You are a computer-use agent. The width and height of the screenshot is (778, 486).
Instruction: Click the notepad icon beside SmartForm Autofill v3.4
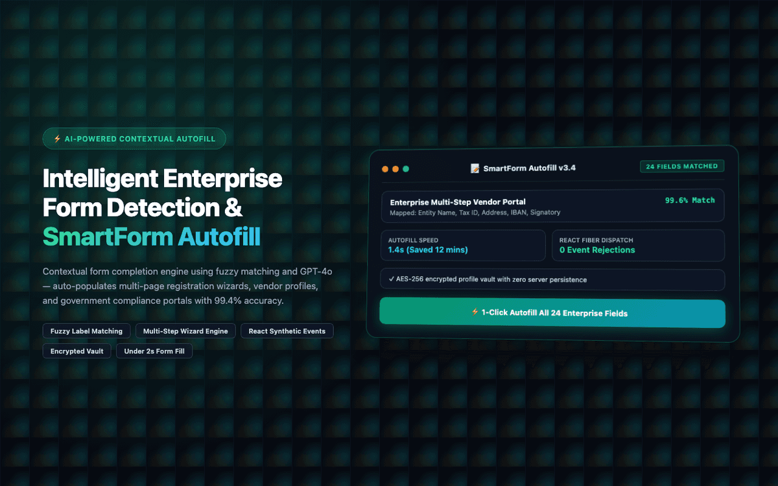tap(476, 168)
